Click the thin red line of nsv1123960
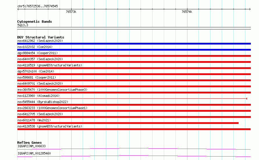This screenshot has height=160, width=259. click(132, 99)
